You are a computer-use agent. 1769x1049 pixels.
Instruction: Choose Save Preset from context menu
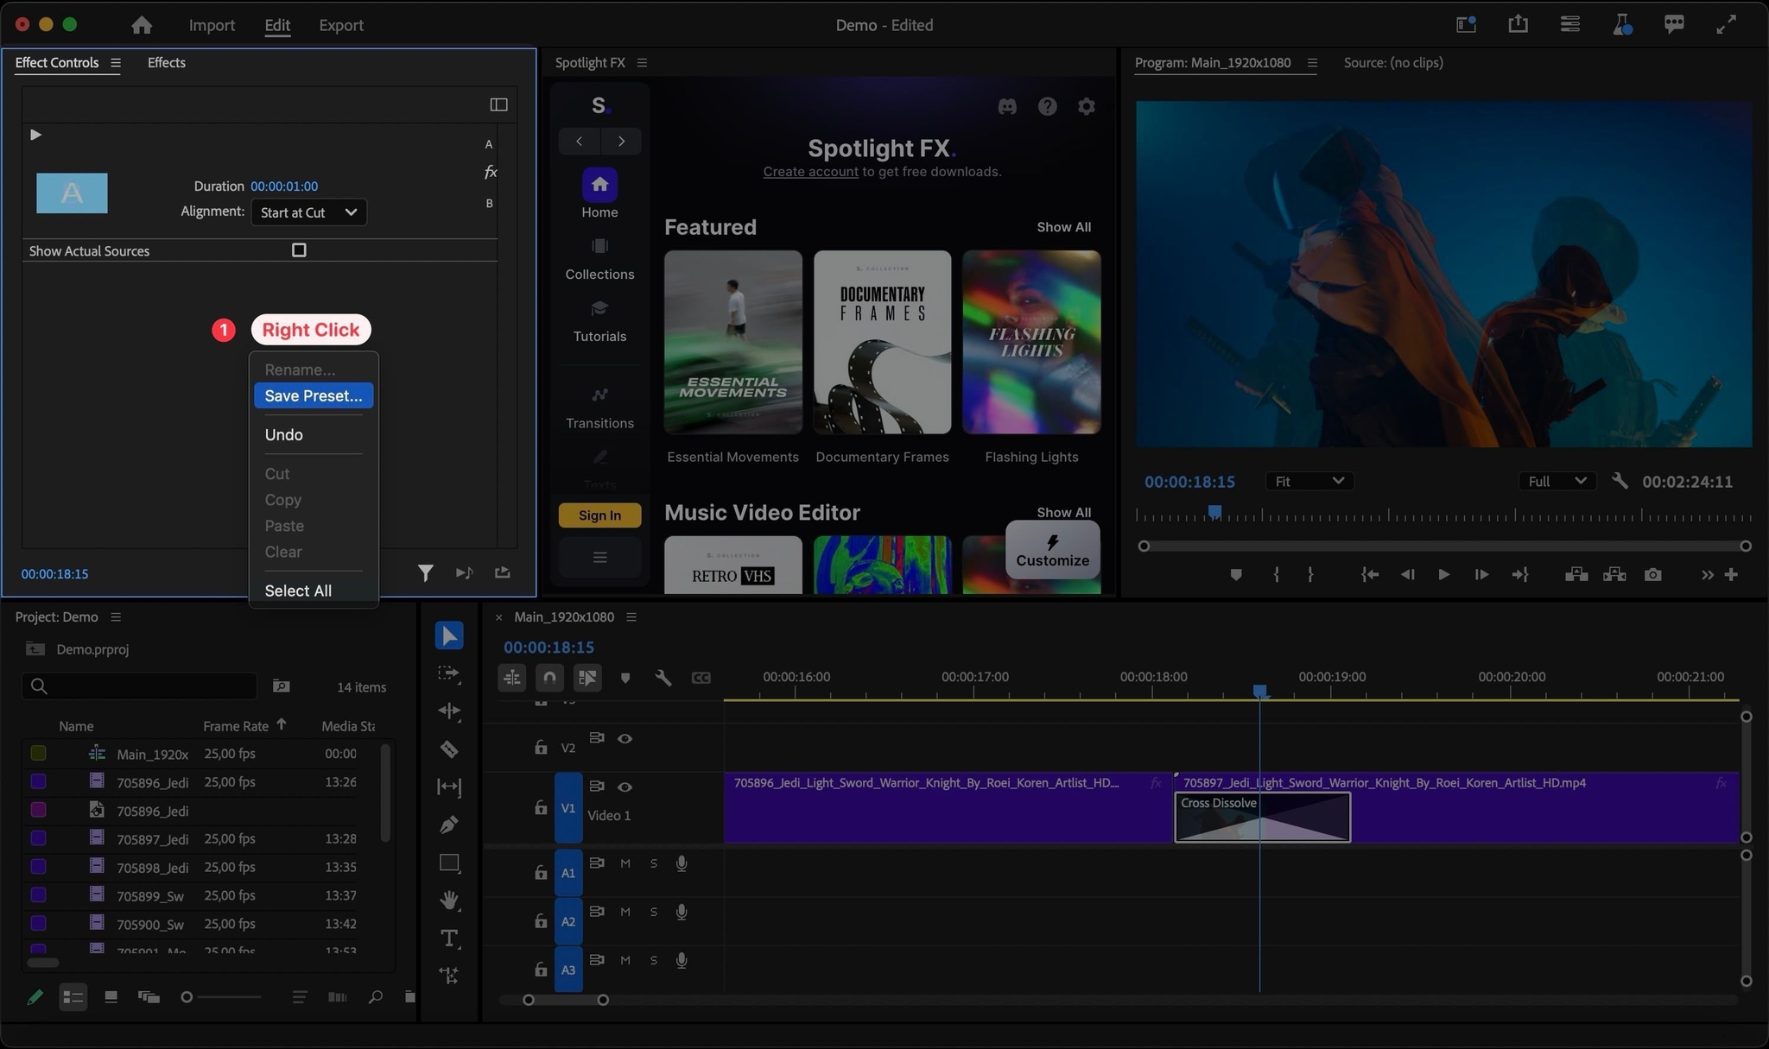coord(314,395)
